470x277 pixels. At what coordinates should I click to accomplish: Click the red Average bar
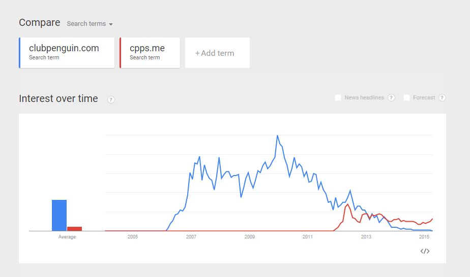tap(74, 228)
